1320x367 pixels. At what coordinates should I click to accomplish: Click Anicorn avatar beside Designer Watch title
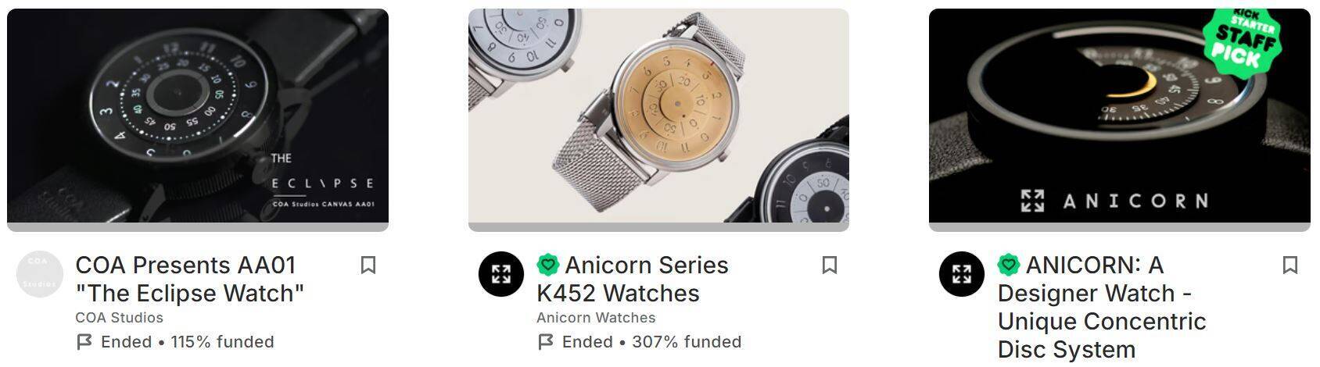[x=962, y=274]
